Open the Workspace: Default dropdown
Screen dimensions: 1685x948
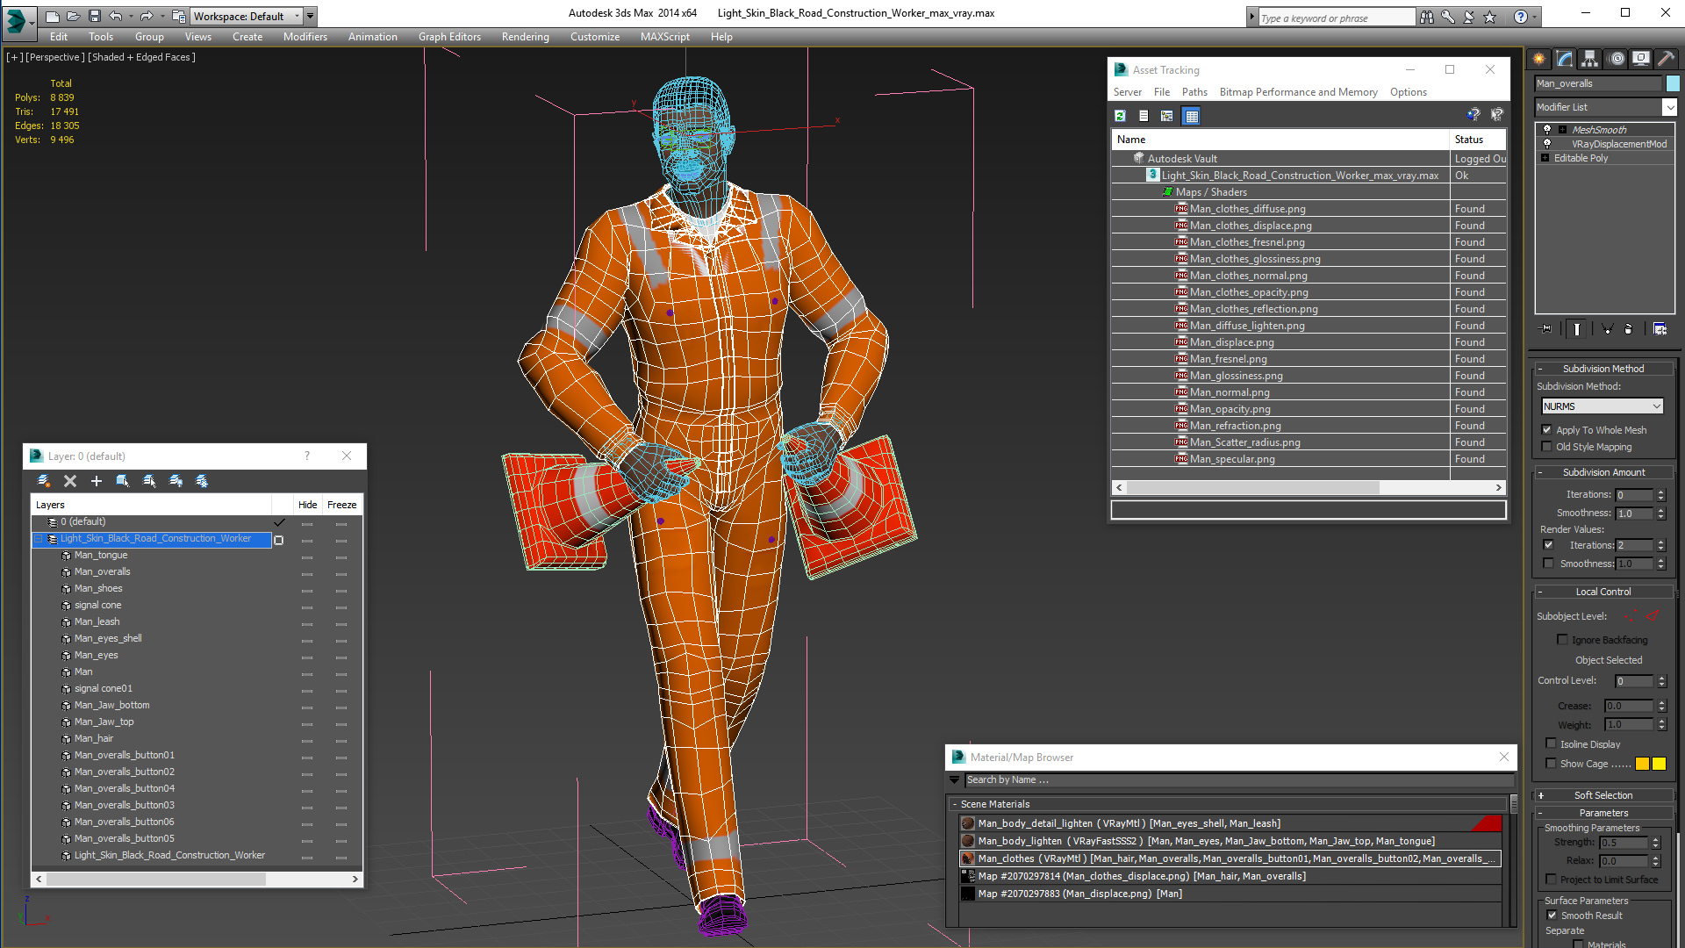pos(246,16)
